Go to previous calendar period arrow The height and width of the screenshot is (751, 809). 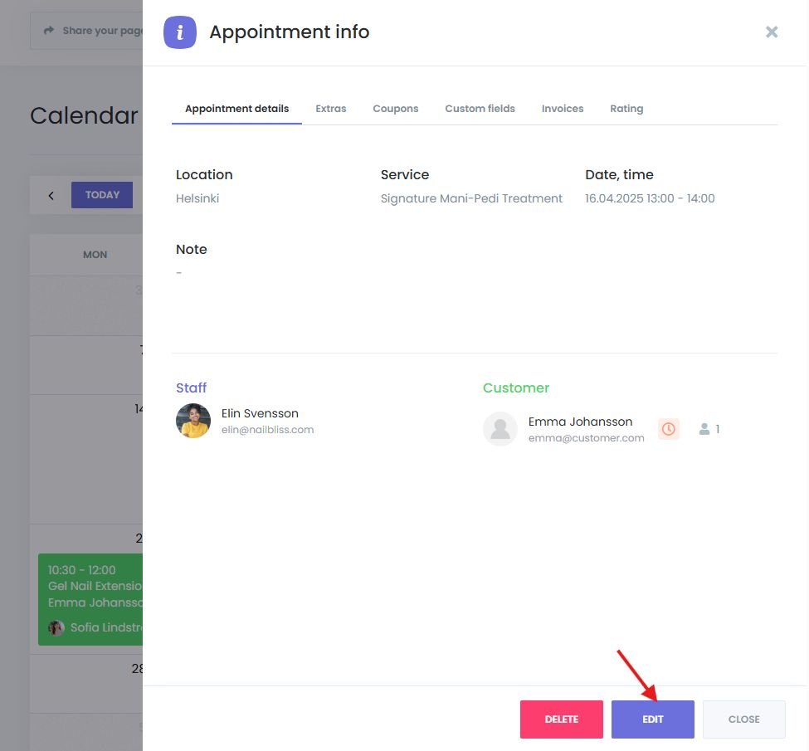point(51,195)
